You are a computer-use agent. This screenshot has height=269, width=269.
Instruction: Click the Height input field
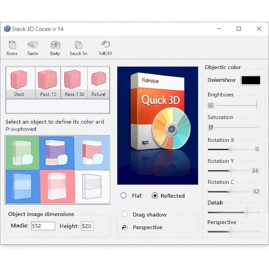pos(87,226)
